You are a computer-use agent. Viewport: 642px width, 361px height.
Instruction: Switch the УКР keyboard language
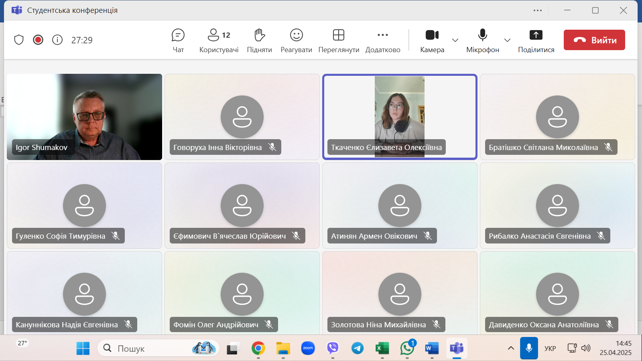(550, 348)
